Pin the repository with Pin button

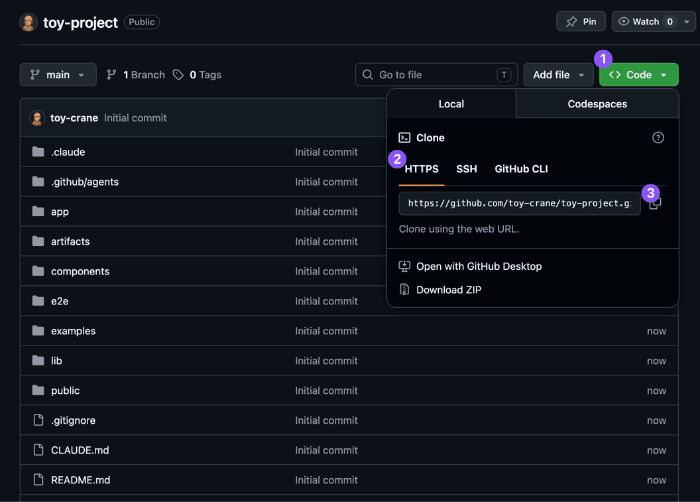click(581, 21)
